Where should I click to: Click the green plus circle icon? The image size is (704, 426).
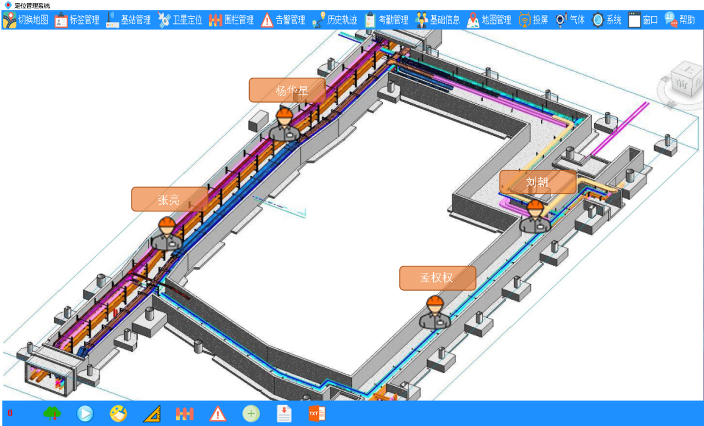[x=251, y=413]
